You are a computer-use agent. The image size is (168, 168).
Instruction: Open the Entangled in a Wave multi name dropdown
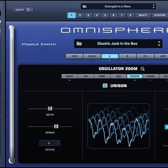118,6
